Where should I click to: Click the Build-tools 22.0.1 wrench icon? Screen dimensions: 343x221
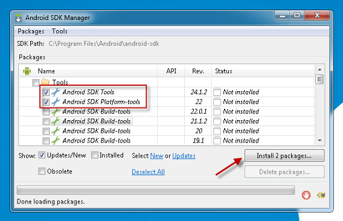(x=56, y=112)
